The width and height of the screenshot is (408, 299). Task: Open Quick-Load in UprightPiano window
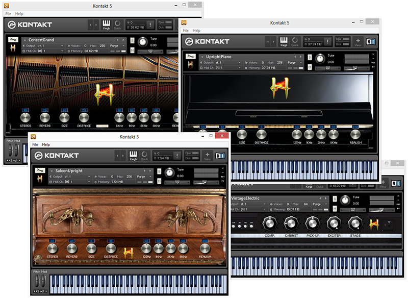[295, 42]
